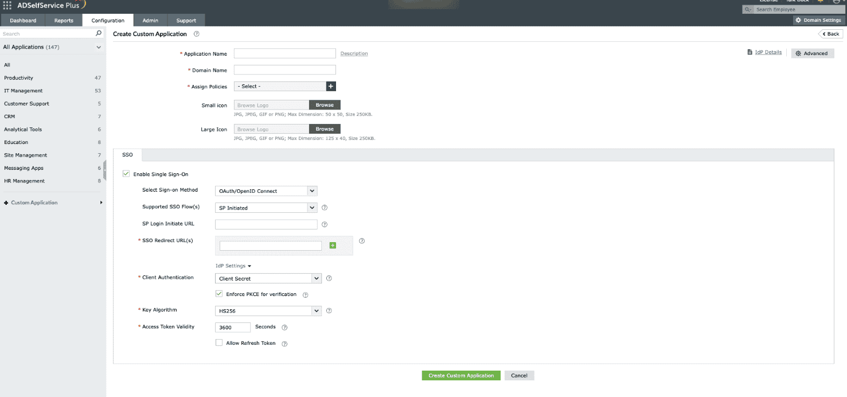Open the Description link near Application Name
Screen dimensions: 847x397
point(354,53)
